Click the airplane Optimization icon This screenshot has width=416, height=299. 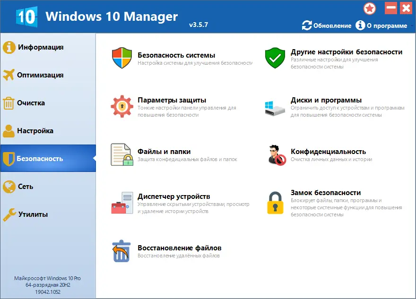tap(9, 75)
